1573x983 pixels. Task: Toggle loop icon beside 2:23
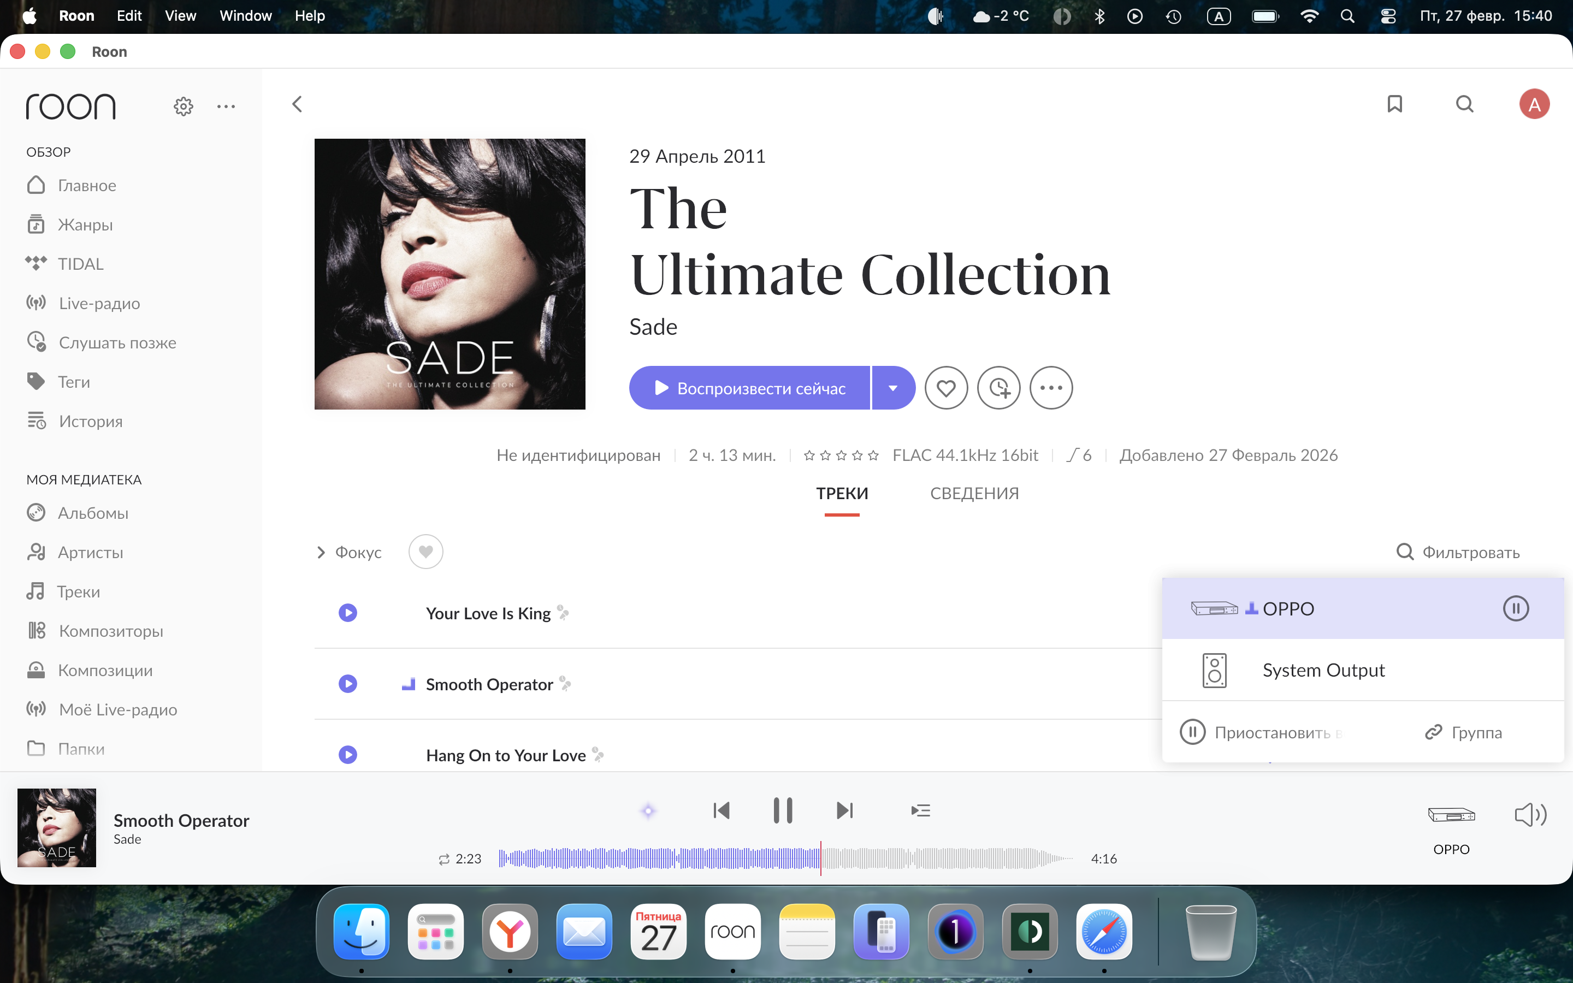click(x=444, y=859)
